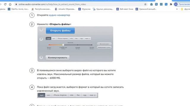
Task: Open the profile avatar "M" menu
Action: coord(176,4)
